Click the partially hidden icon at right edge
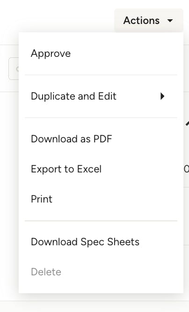Viewport: 189px width, 312px height. click(187, 124)
